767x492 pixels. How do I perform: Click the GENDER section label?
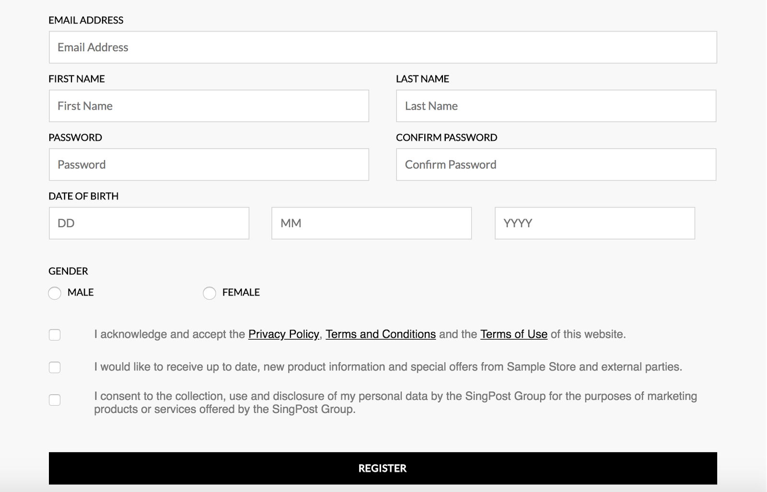tap(68, 271)
